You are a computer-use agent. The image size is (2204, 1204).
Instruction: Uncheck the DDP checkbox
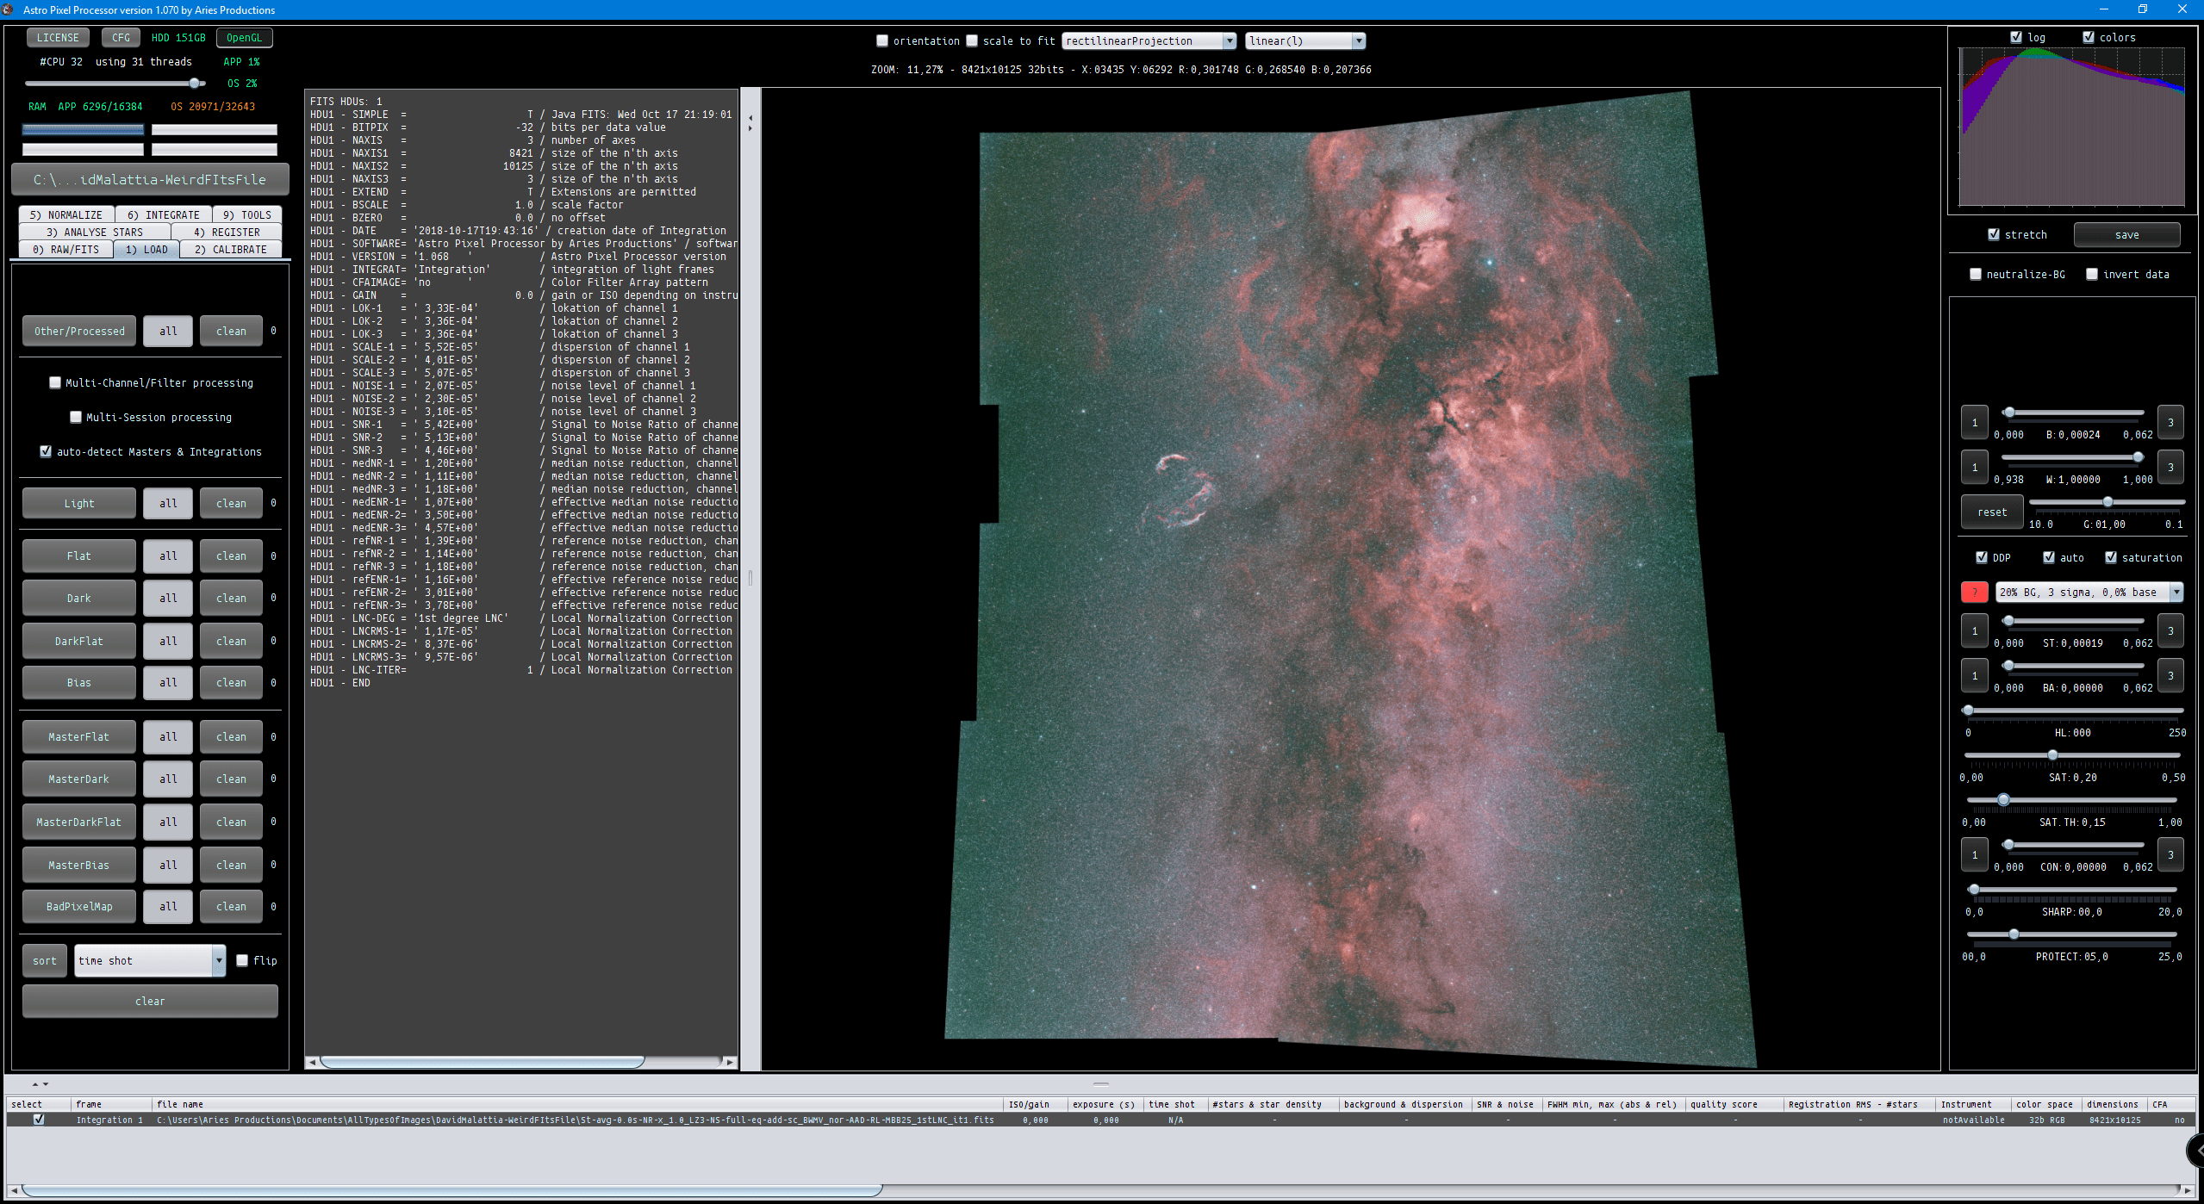[x=1981, y=557]
